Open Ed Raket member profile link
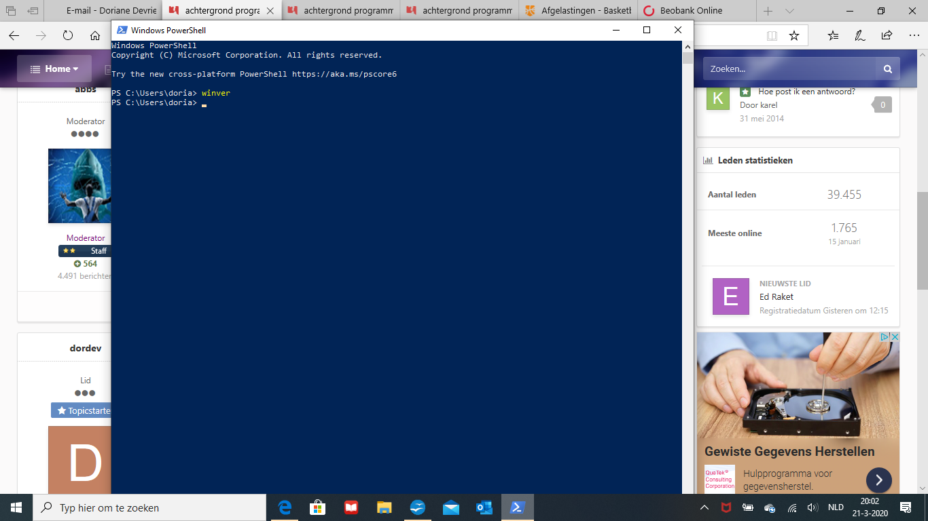The width and height of the screenshot is (928, 521). pos(777,296)
